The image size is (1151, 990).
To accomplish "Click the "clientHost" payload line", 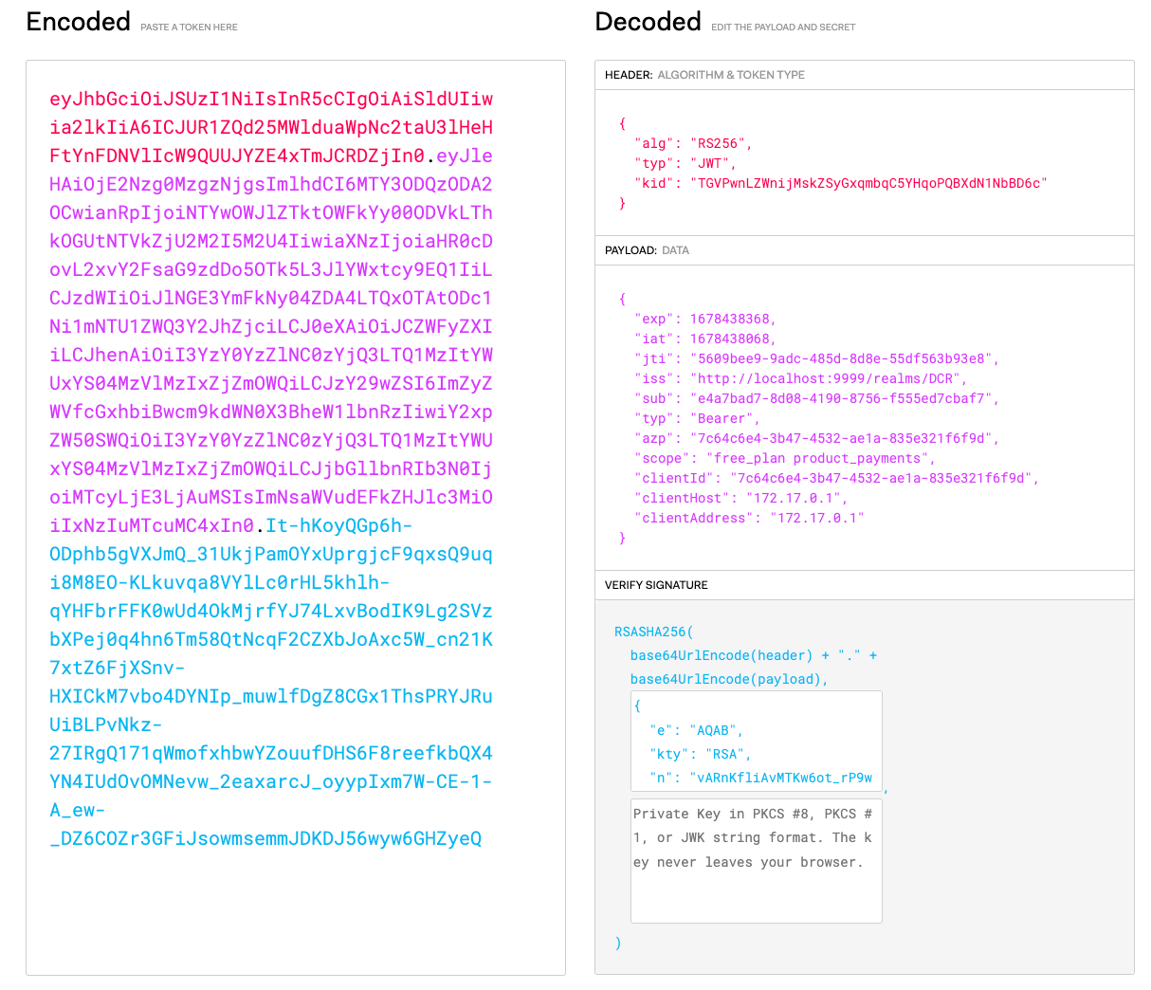I will click(x=740, y=499).
